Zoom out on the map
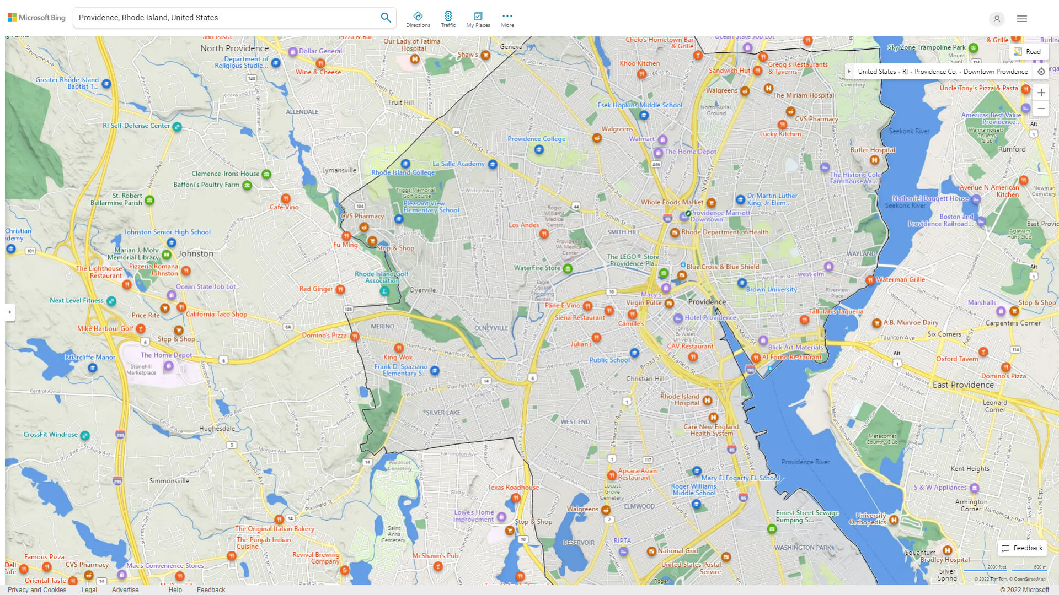Screen dimensions: 1059x595 1041,109
